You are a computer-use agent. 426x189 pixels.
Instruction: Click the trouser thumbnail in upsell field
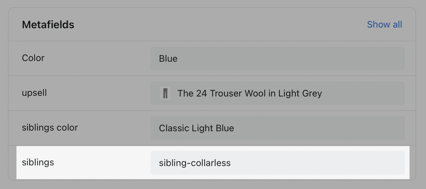click(165, 93)
